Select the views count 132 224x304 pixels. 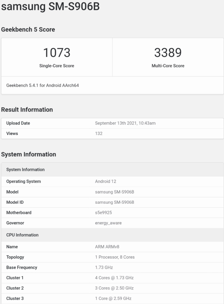coord(99,133)
